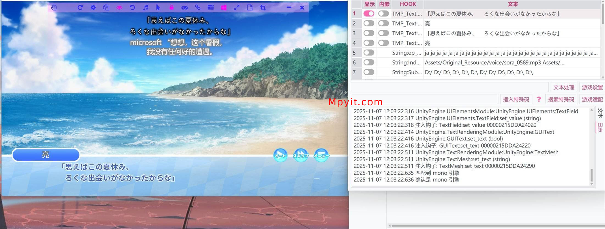The image size is (605, 229).
Task: Click the pink Windows logo icon
Action: click(x=224, y=8)
